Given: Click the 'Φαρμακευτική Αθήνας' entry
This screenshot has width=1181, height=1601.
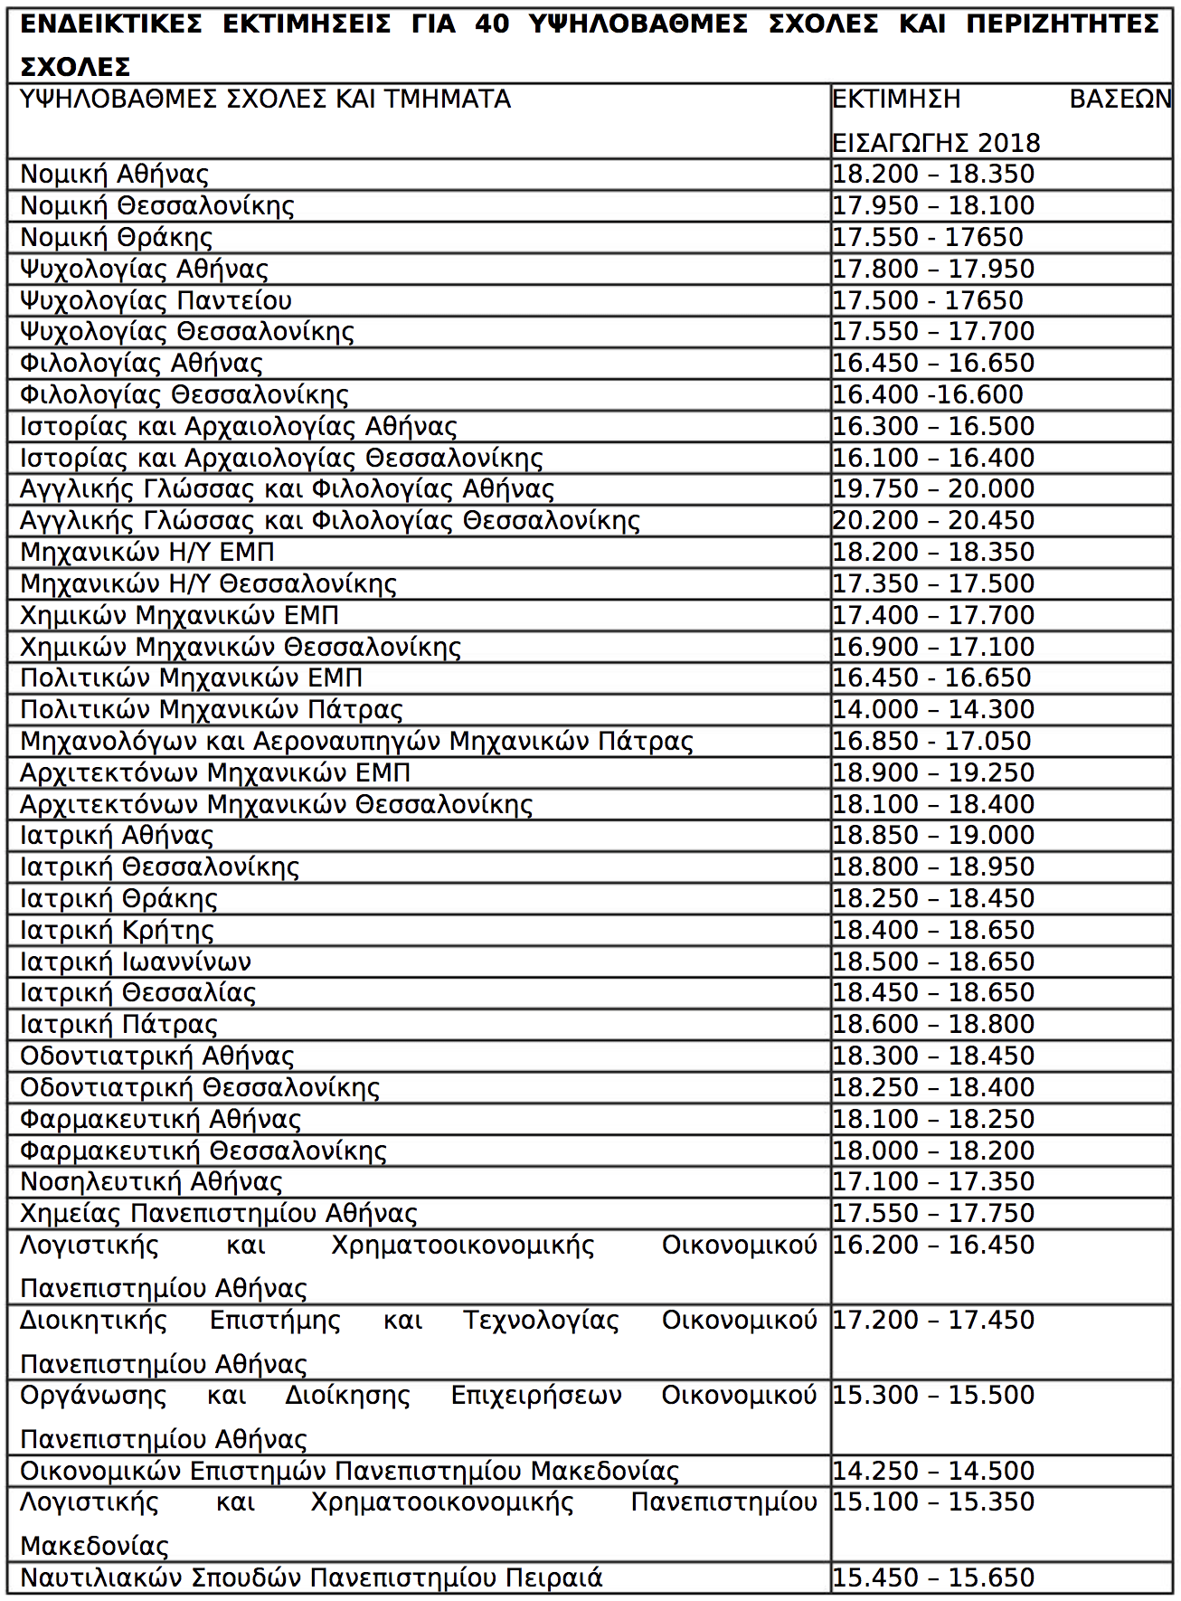Looking at the screenshot, I should pyautogui.click(x=160, y=1120).
